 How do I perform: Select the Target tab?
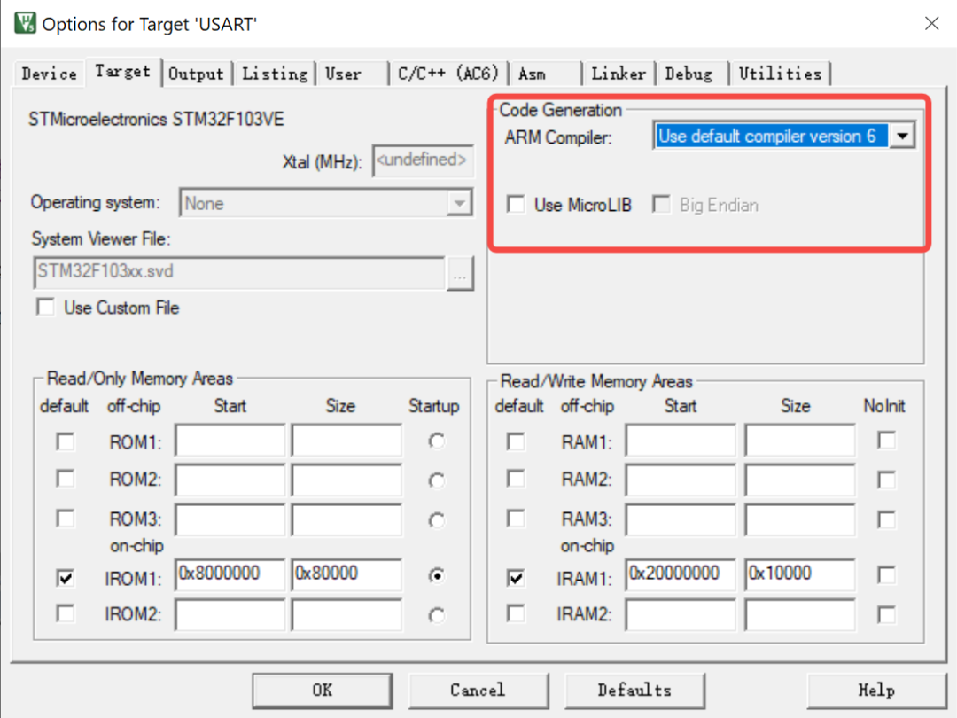(122, 72)
